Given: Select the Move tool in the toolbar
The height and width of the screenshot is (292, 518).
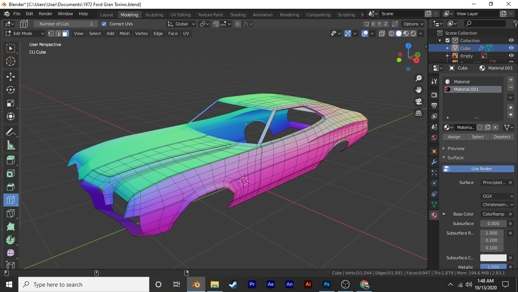Looking at the screenshot, I should (x=11, y=76).
